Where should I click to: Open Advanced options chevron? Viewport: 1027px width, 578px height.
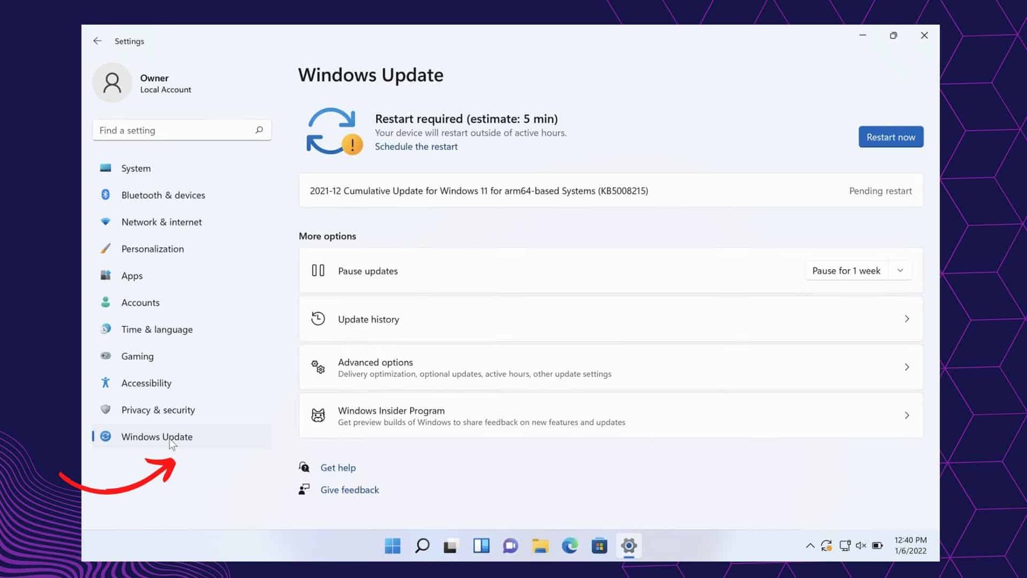pyautogui.click(x=907, y=367)
